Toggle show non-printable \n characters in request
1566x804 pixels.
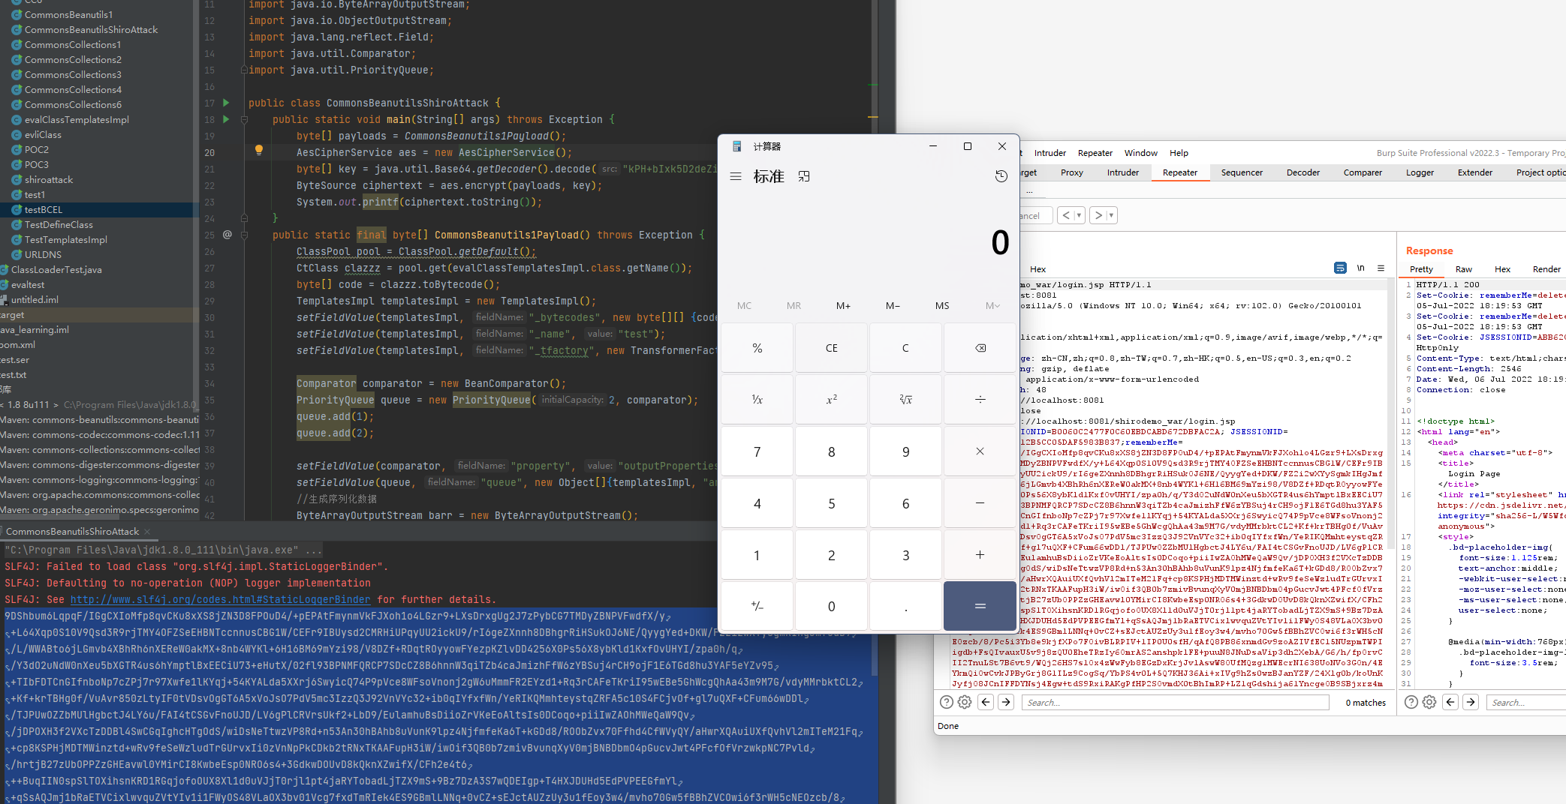[1360, 268]
